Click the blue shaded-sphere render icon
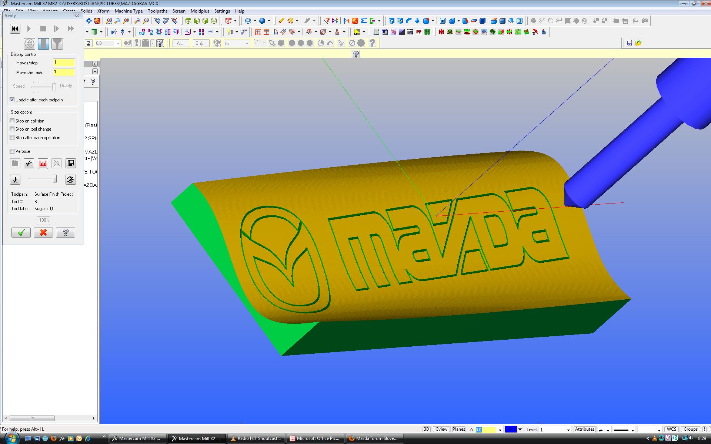 coord(262,21)
